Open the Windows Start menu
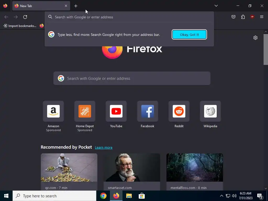 pos(6,196)
